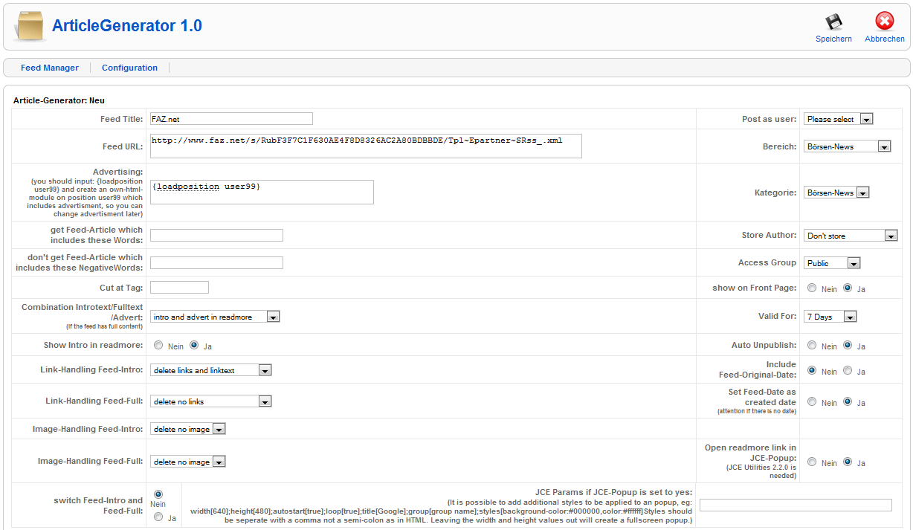This screenshot has width=913, height=530.
Task: Switch to the Configuration menu item
Action: 129,68
